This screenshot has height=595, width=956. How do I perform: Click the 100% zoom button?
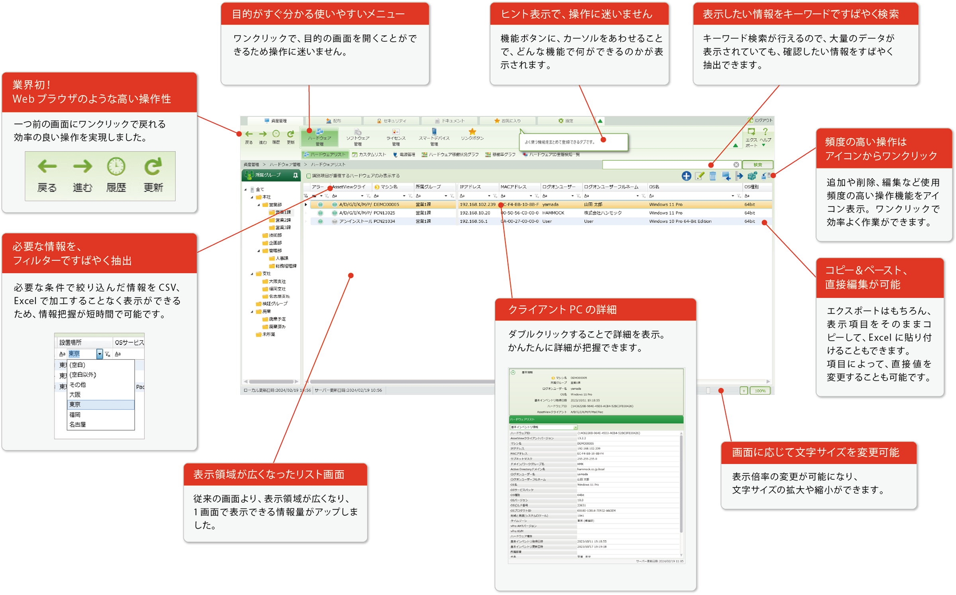760,391
